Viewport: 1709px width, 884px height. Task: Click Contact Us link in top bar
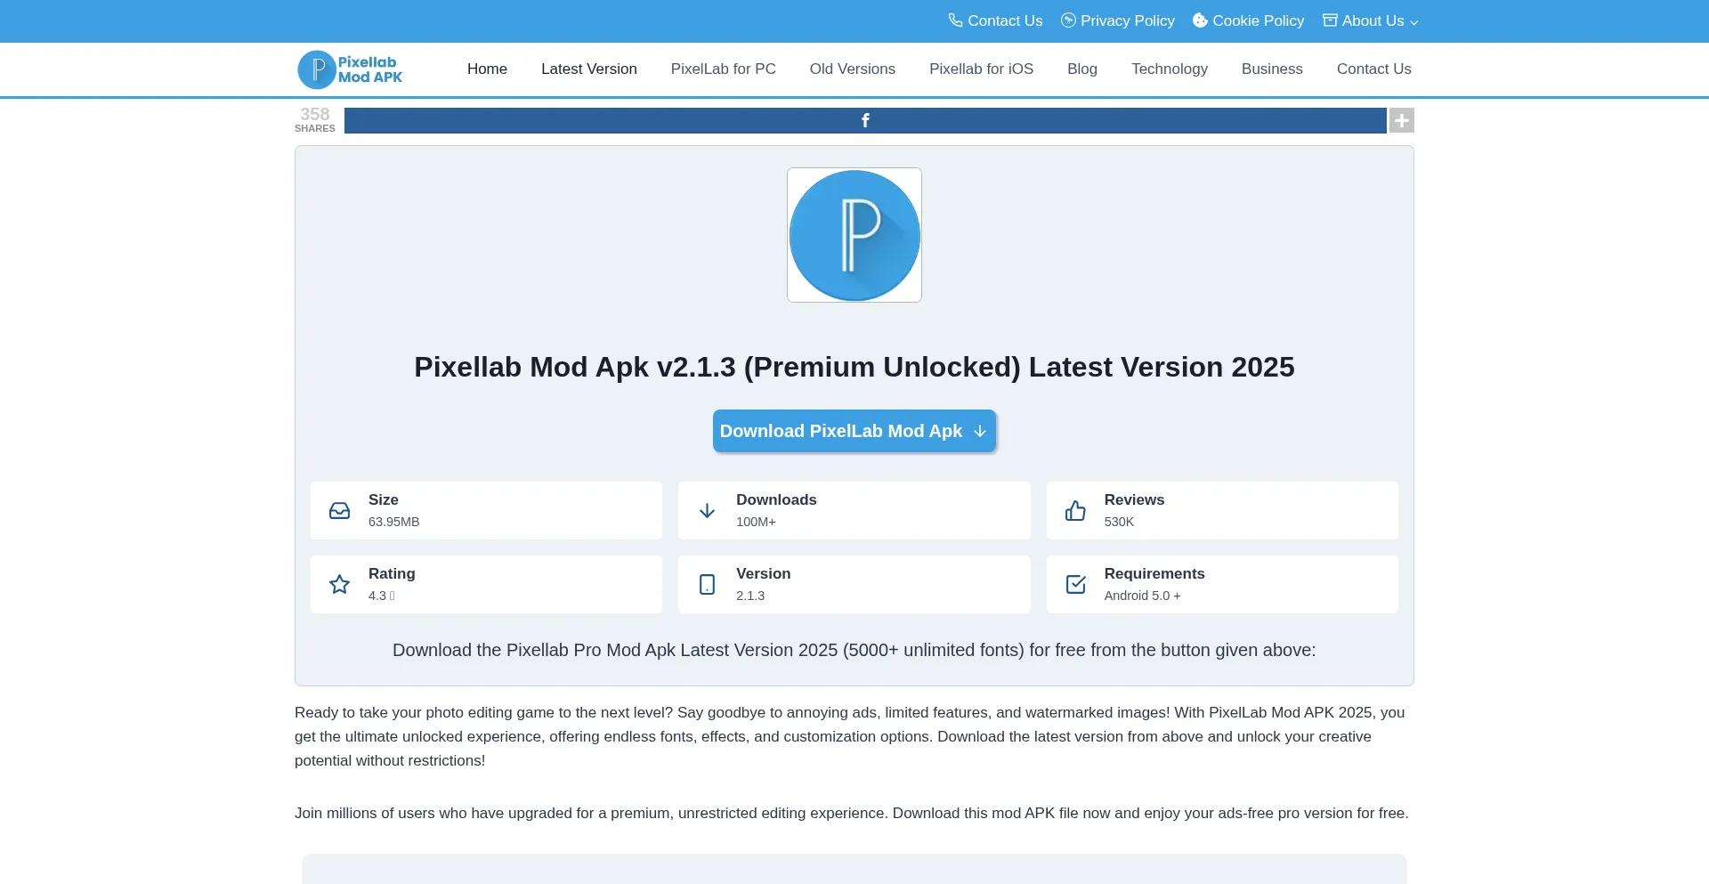[x=1005, y=20]
